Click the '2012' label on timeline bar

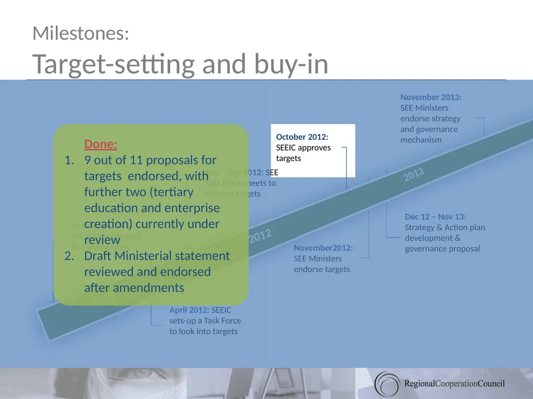point(260,236)
